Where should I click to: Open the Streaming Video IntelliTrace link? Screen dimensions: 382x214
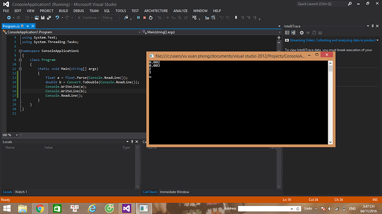pyautogui.click(x=333, y=40)
